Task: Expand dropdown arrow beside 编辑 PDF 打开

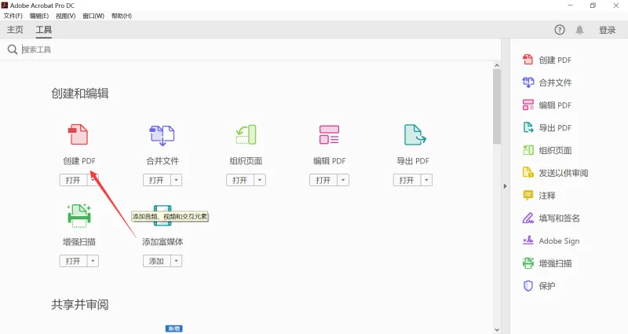Action: pos(343,180)
